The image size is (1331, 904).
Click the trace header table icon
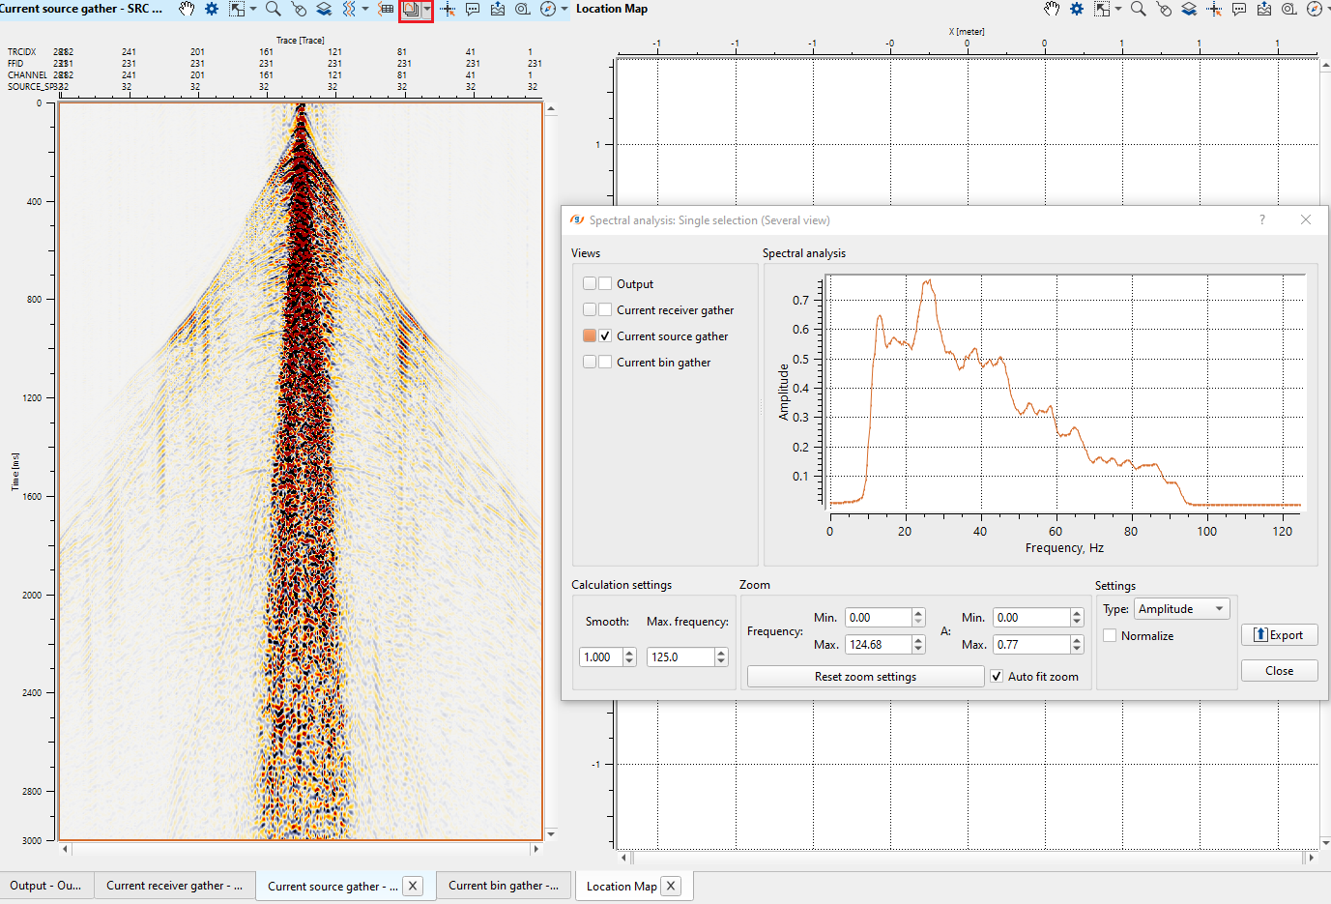(387, 9)
